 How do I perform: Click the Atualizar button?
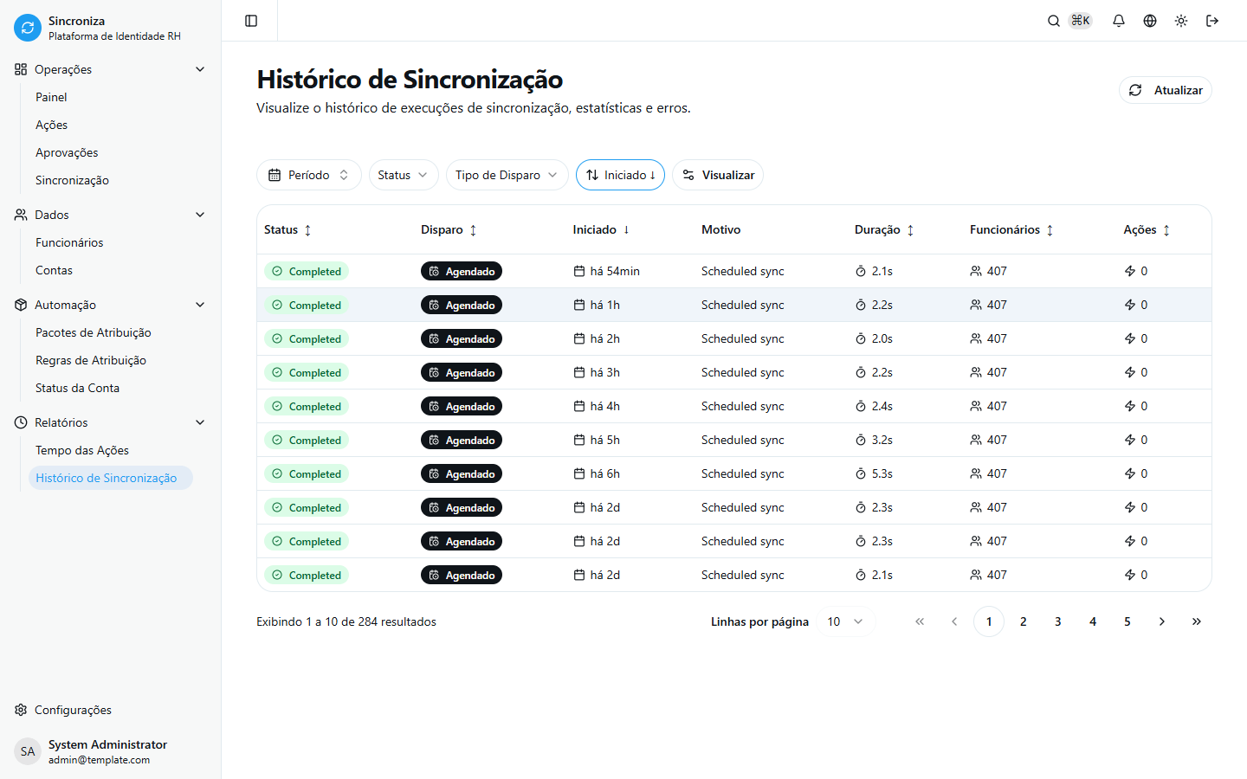coord(1166,90)
